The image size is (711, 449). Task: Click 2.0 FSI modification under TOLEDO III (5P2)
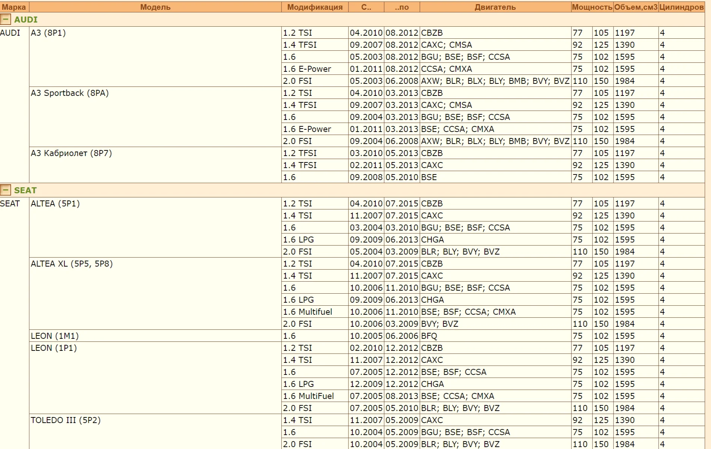pos(315,444)
